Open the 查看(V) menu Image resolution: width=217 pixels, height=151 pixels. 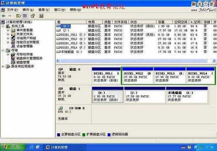pos(44,10)
